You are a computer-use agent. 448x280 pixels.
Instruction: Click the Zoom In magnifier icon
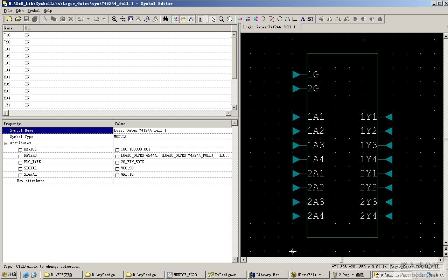114,19
